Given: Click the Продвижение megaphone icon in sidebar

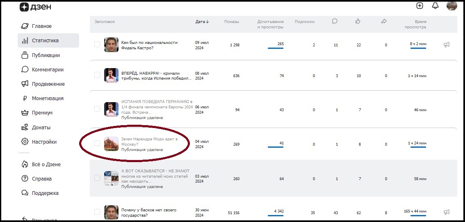Looking at the screenshot, I should click(25, 84).
